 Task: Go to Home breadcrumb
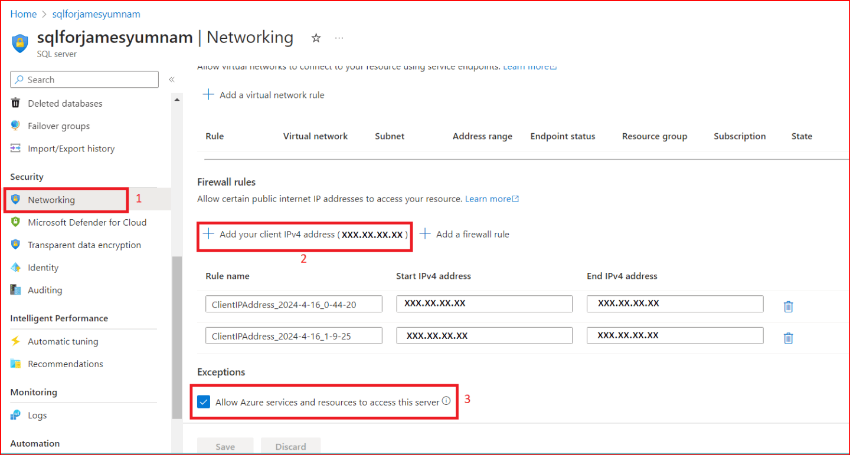click(x=24, y=14)
